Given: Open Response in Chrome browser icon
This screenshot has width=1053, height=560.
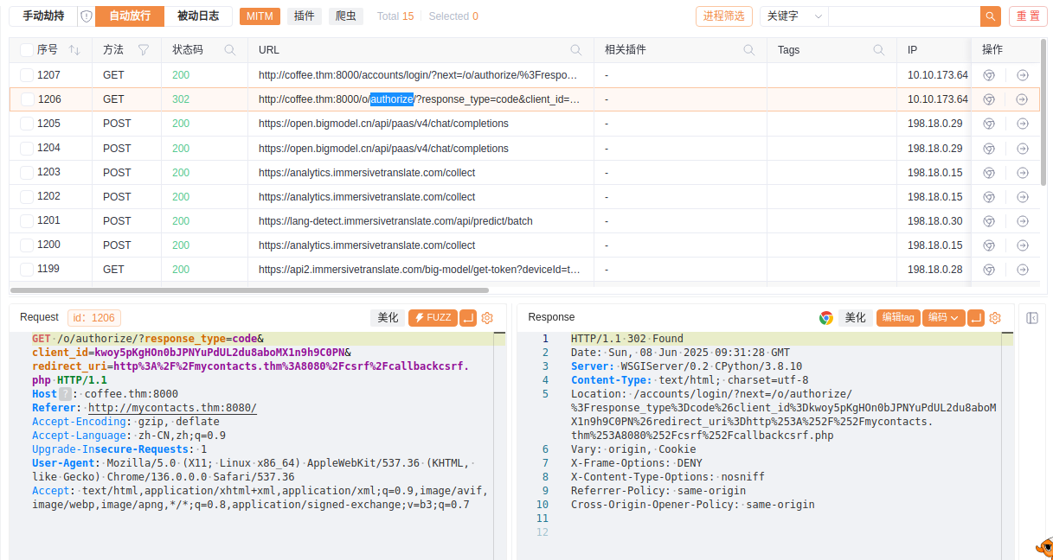Looking at the screenshot, I should [826, 318].
